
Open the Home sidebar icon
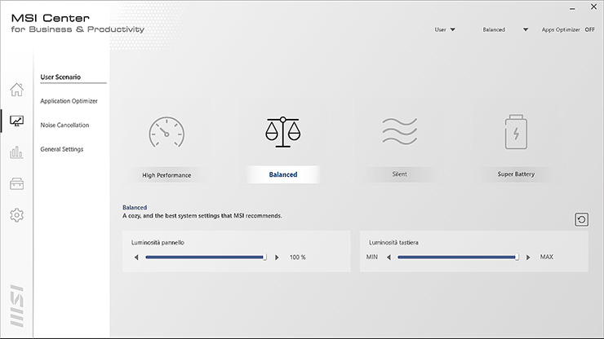pyautogui.click(x=16, y=90)
